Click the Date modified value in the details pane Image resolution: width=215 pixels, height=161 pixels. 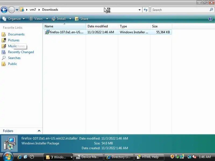[115, 138]
